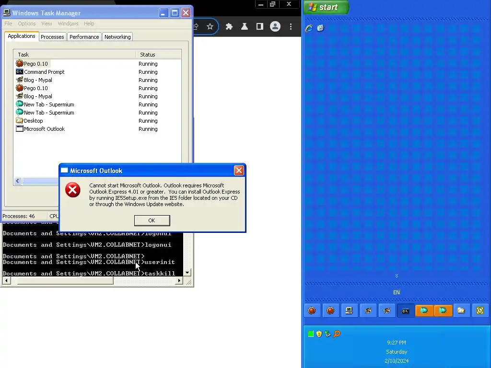
Task: Click the orange magnifier tray icon
Action: click(337, 334)
